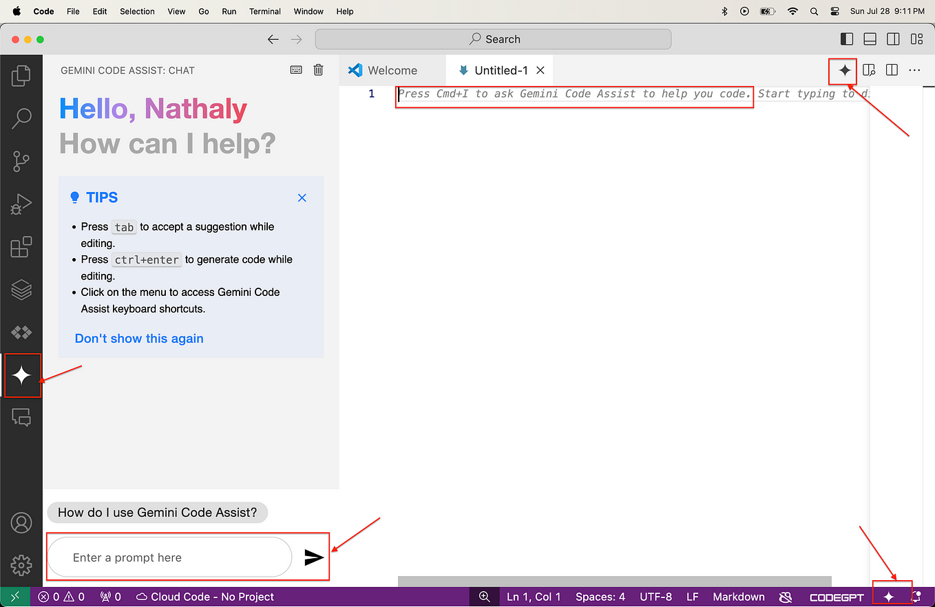Send the prompt with the arrow icon
Image resolution: width=935 pixels, height=607 pixels.
point(314,557)
